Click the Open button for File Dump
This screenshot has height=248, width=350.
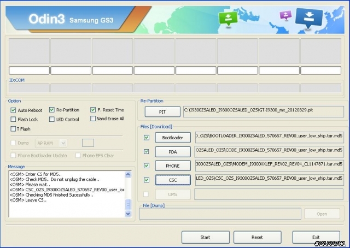[322, 214]
